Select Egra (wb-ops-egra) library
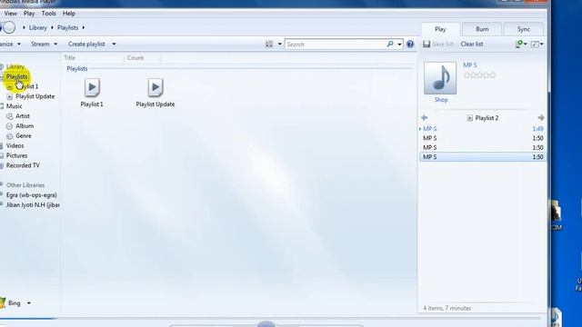Screen dimensions: 582x327 tap(32, 195)
